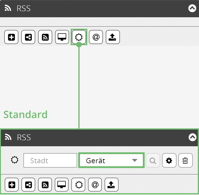Focus the Stadt city input field
The height and width of the screenshot is (195, 199).
(50, 160)
